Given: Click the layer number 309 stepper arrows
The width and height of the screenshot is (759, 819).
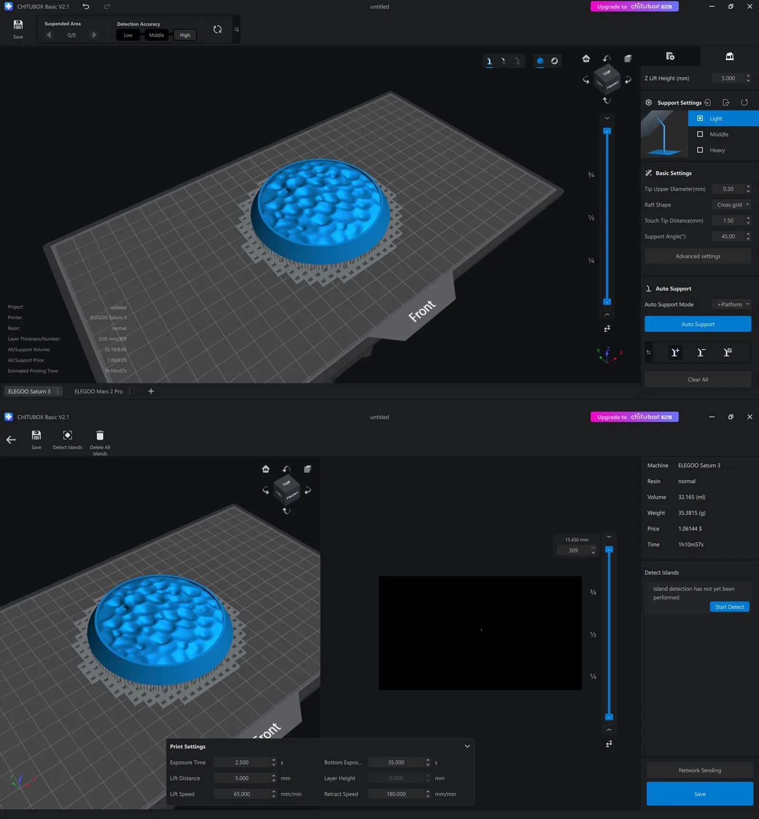Looking at the screenshot, I should 593,550.
